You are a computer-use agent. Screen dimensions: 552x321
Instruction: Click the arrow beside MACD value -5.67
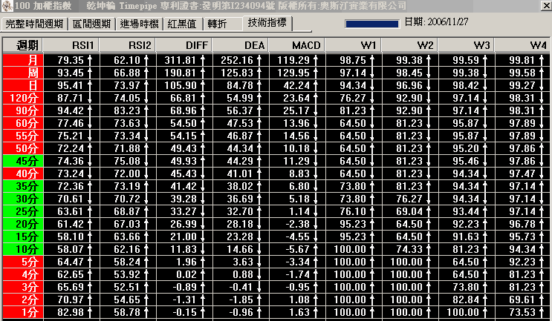[x=324, y=250]
